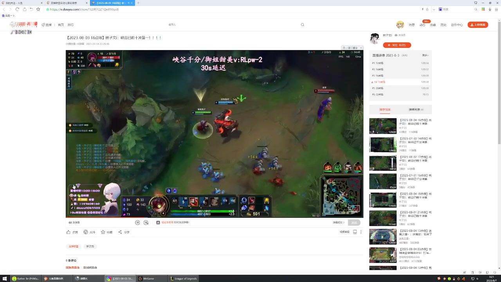
Task: Open the first recommended video thumbnail
Action: 383,126
